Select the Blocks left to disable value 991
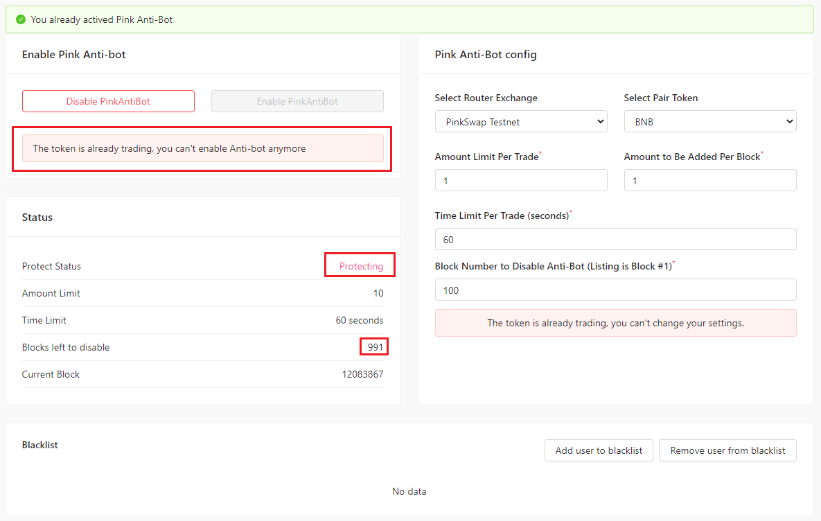The image size is (821, 521). (x=376, y=347)
